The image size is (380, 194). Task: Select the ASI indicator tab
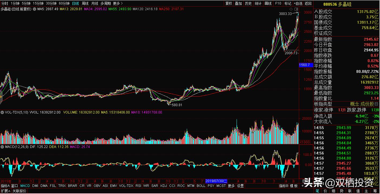pos(105,186)
